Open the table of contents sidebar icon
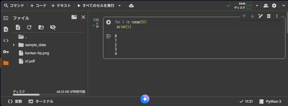The height and width of the screenshot is (106, 288). pyautogui.click(x=6, y=18)
